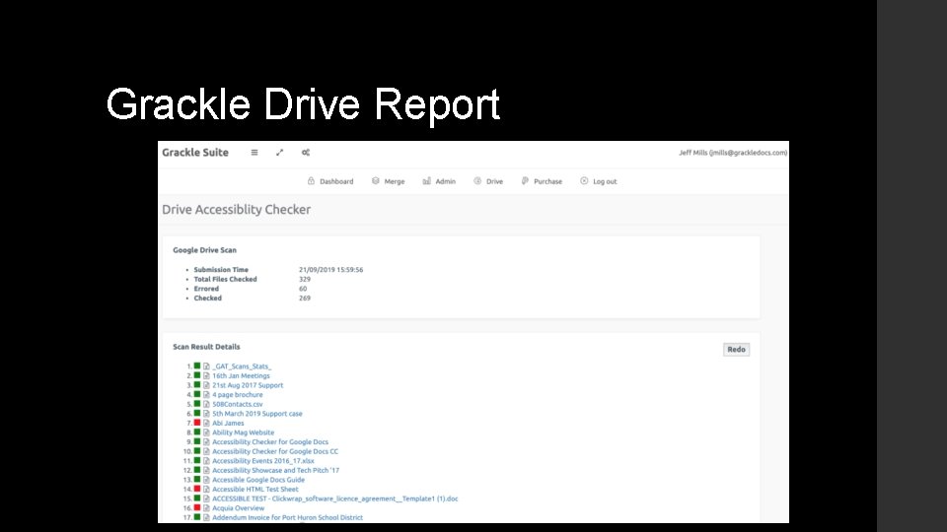
Task: Open Addendum Invoice for Port Huron School District link
Action: click(x=287, y=517)
